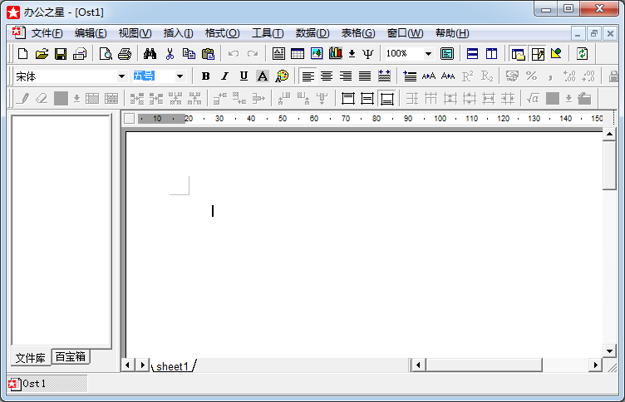Click the distributed alignment icon
Image resolution: width=625 pixels, height=402 pixels.
(384, 76)
